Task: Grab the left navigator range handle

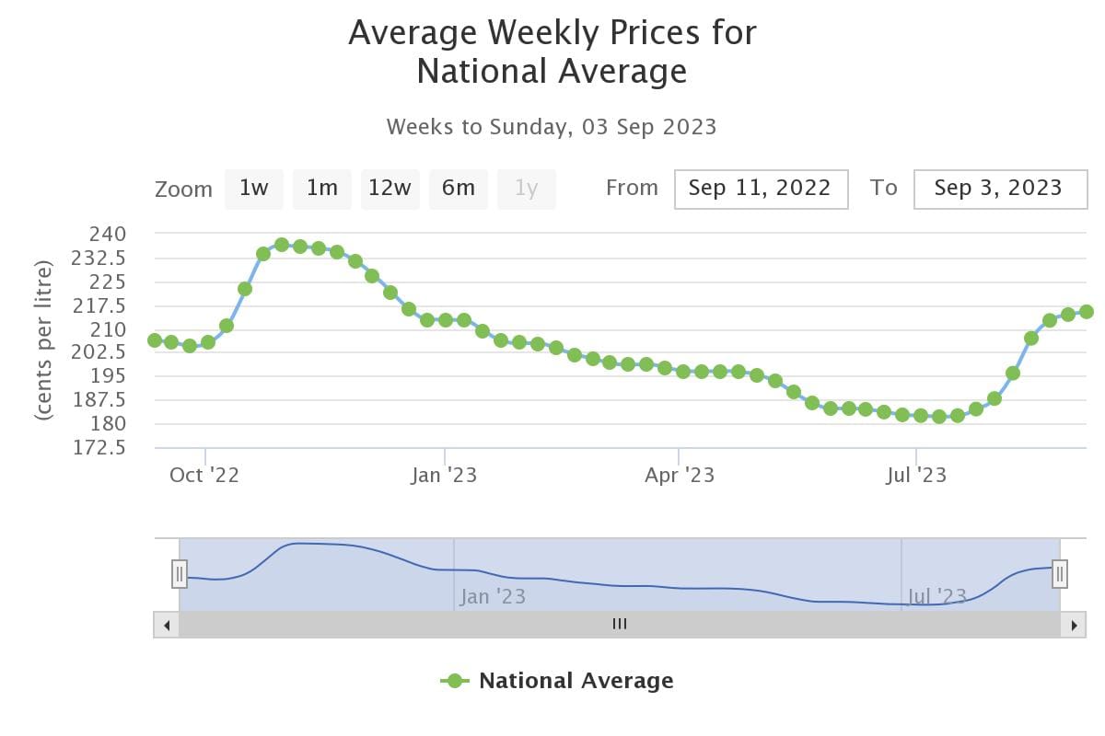Action: tap(180, 574)
